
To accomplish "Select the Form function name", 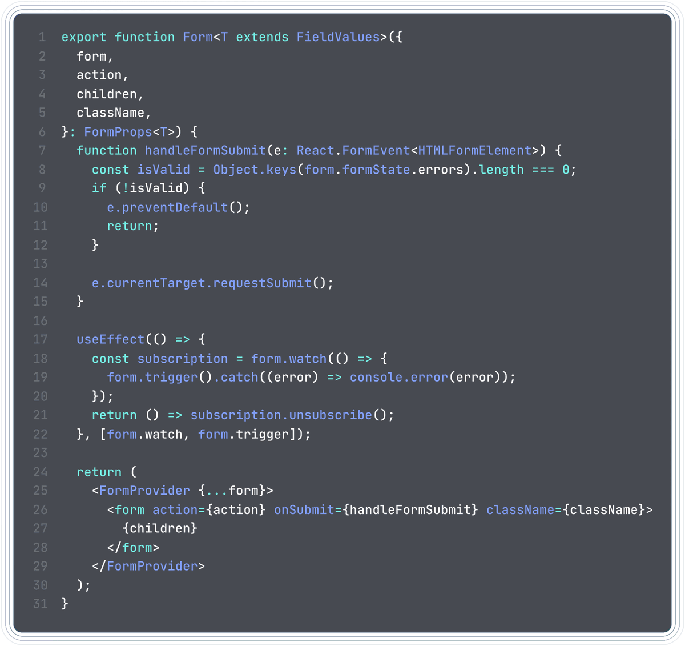I will 196,37.
